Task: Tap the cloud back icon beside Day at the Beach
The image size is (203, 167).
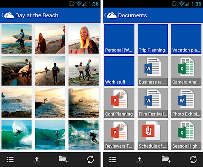Action: point(8,15)
